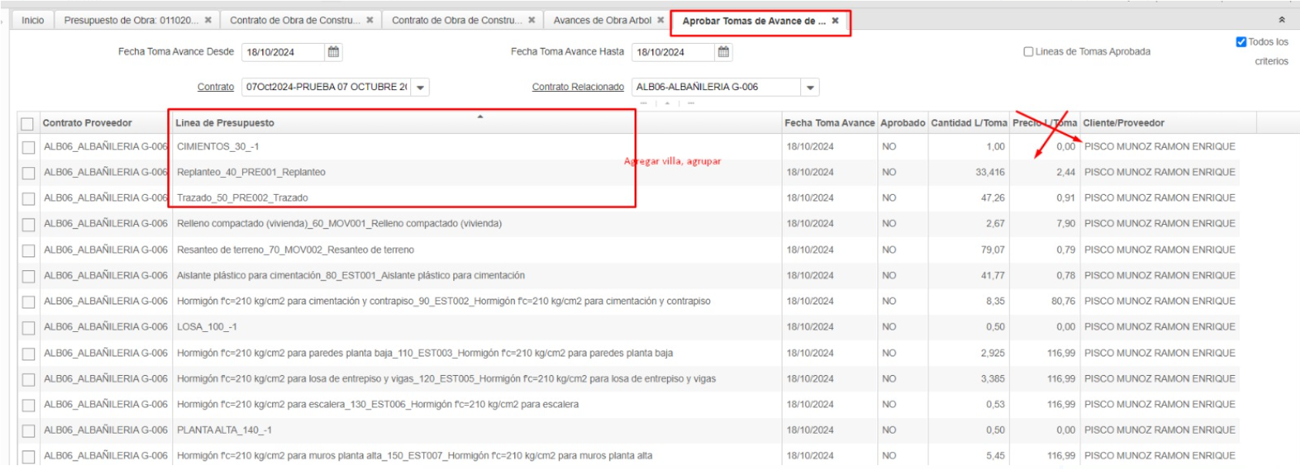Click the Contrato Relacionado label link
This screenshot has height=469, width=1300.
tap(578, 87)
